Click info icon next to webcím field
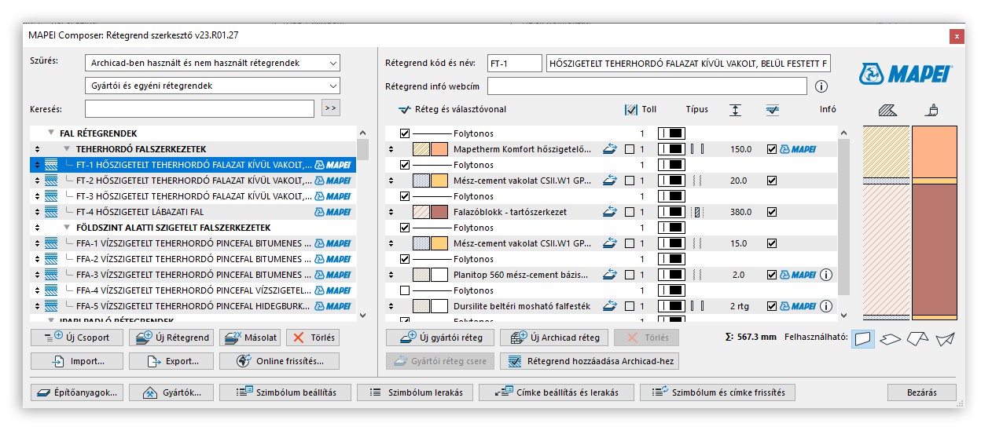The image size is (992, 438). [821, 86]
